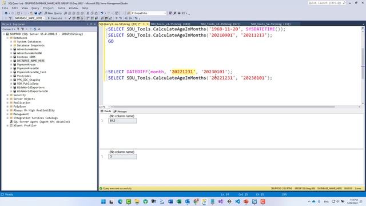Toggle IntelliSense Enabled in SQL toolbar
Viewport: 366px width, 206px height.
click(x=82, y=18)
